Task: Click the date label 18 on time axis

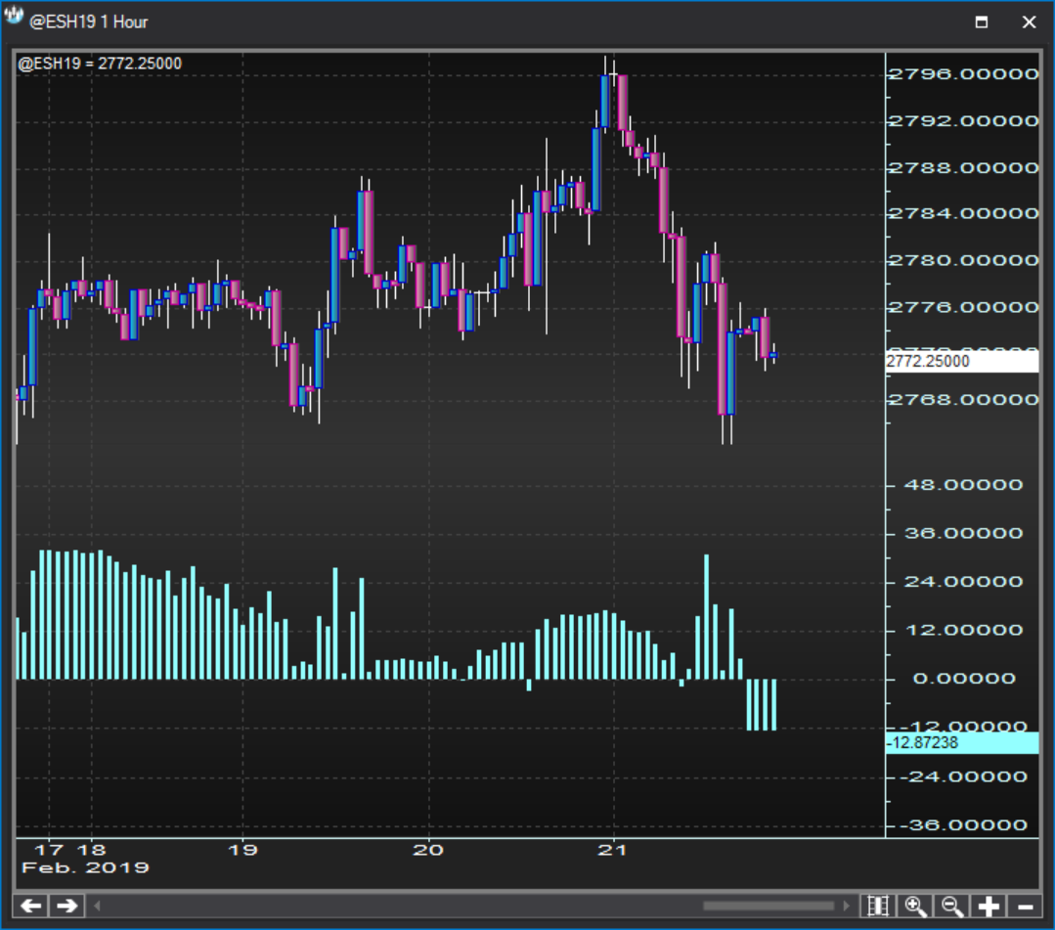Action: tap(92, 850)
